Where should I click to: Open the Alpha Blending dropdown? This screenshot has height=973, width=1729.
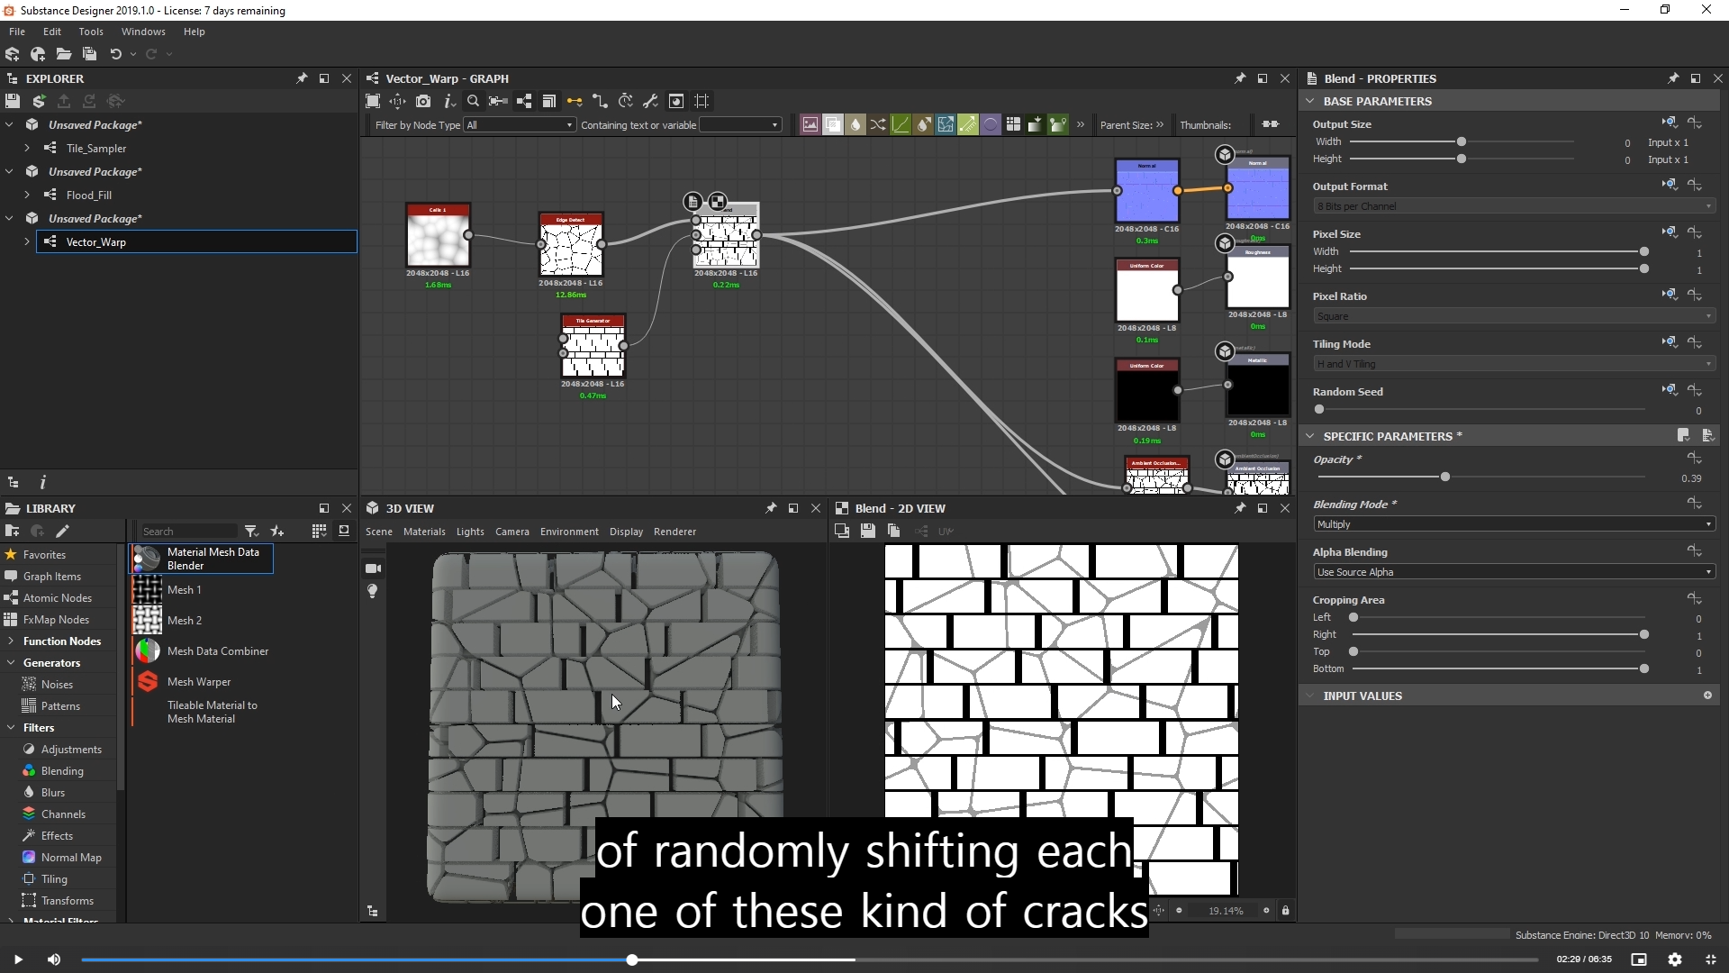click(1513, 572)
